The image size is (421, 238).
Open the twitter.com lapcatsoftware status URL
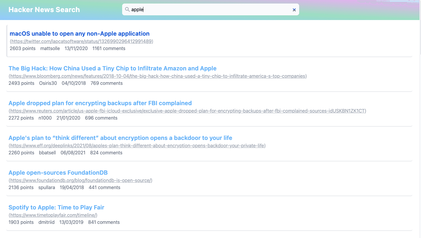pyautogui.click(x=81, y=41)
